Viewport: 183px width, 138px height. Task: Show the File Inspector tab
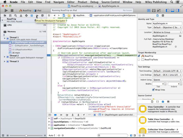coord(158,16)
